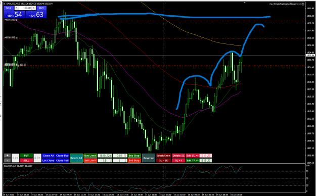
Task: Click the Buy Limit button
Action: pyautogui.click(x=90, y=156)
